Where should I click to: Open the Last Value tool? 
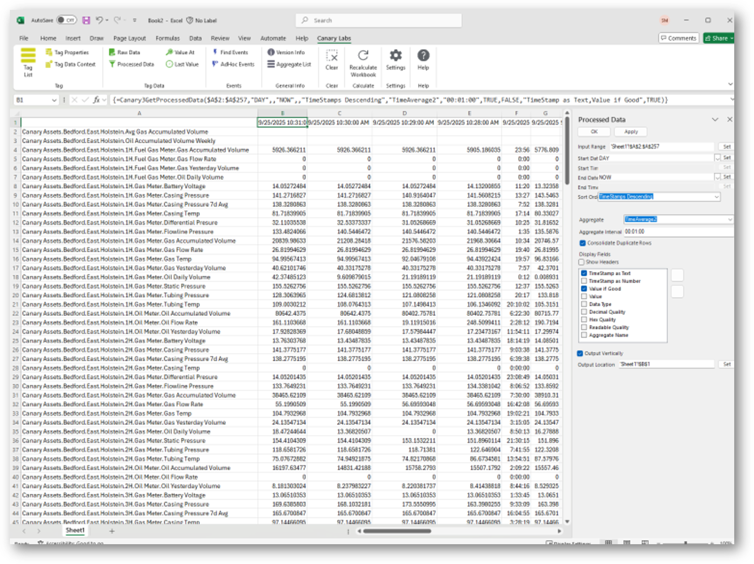(x=183, y=64)
